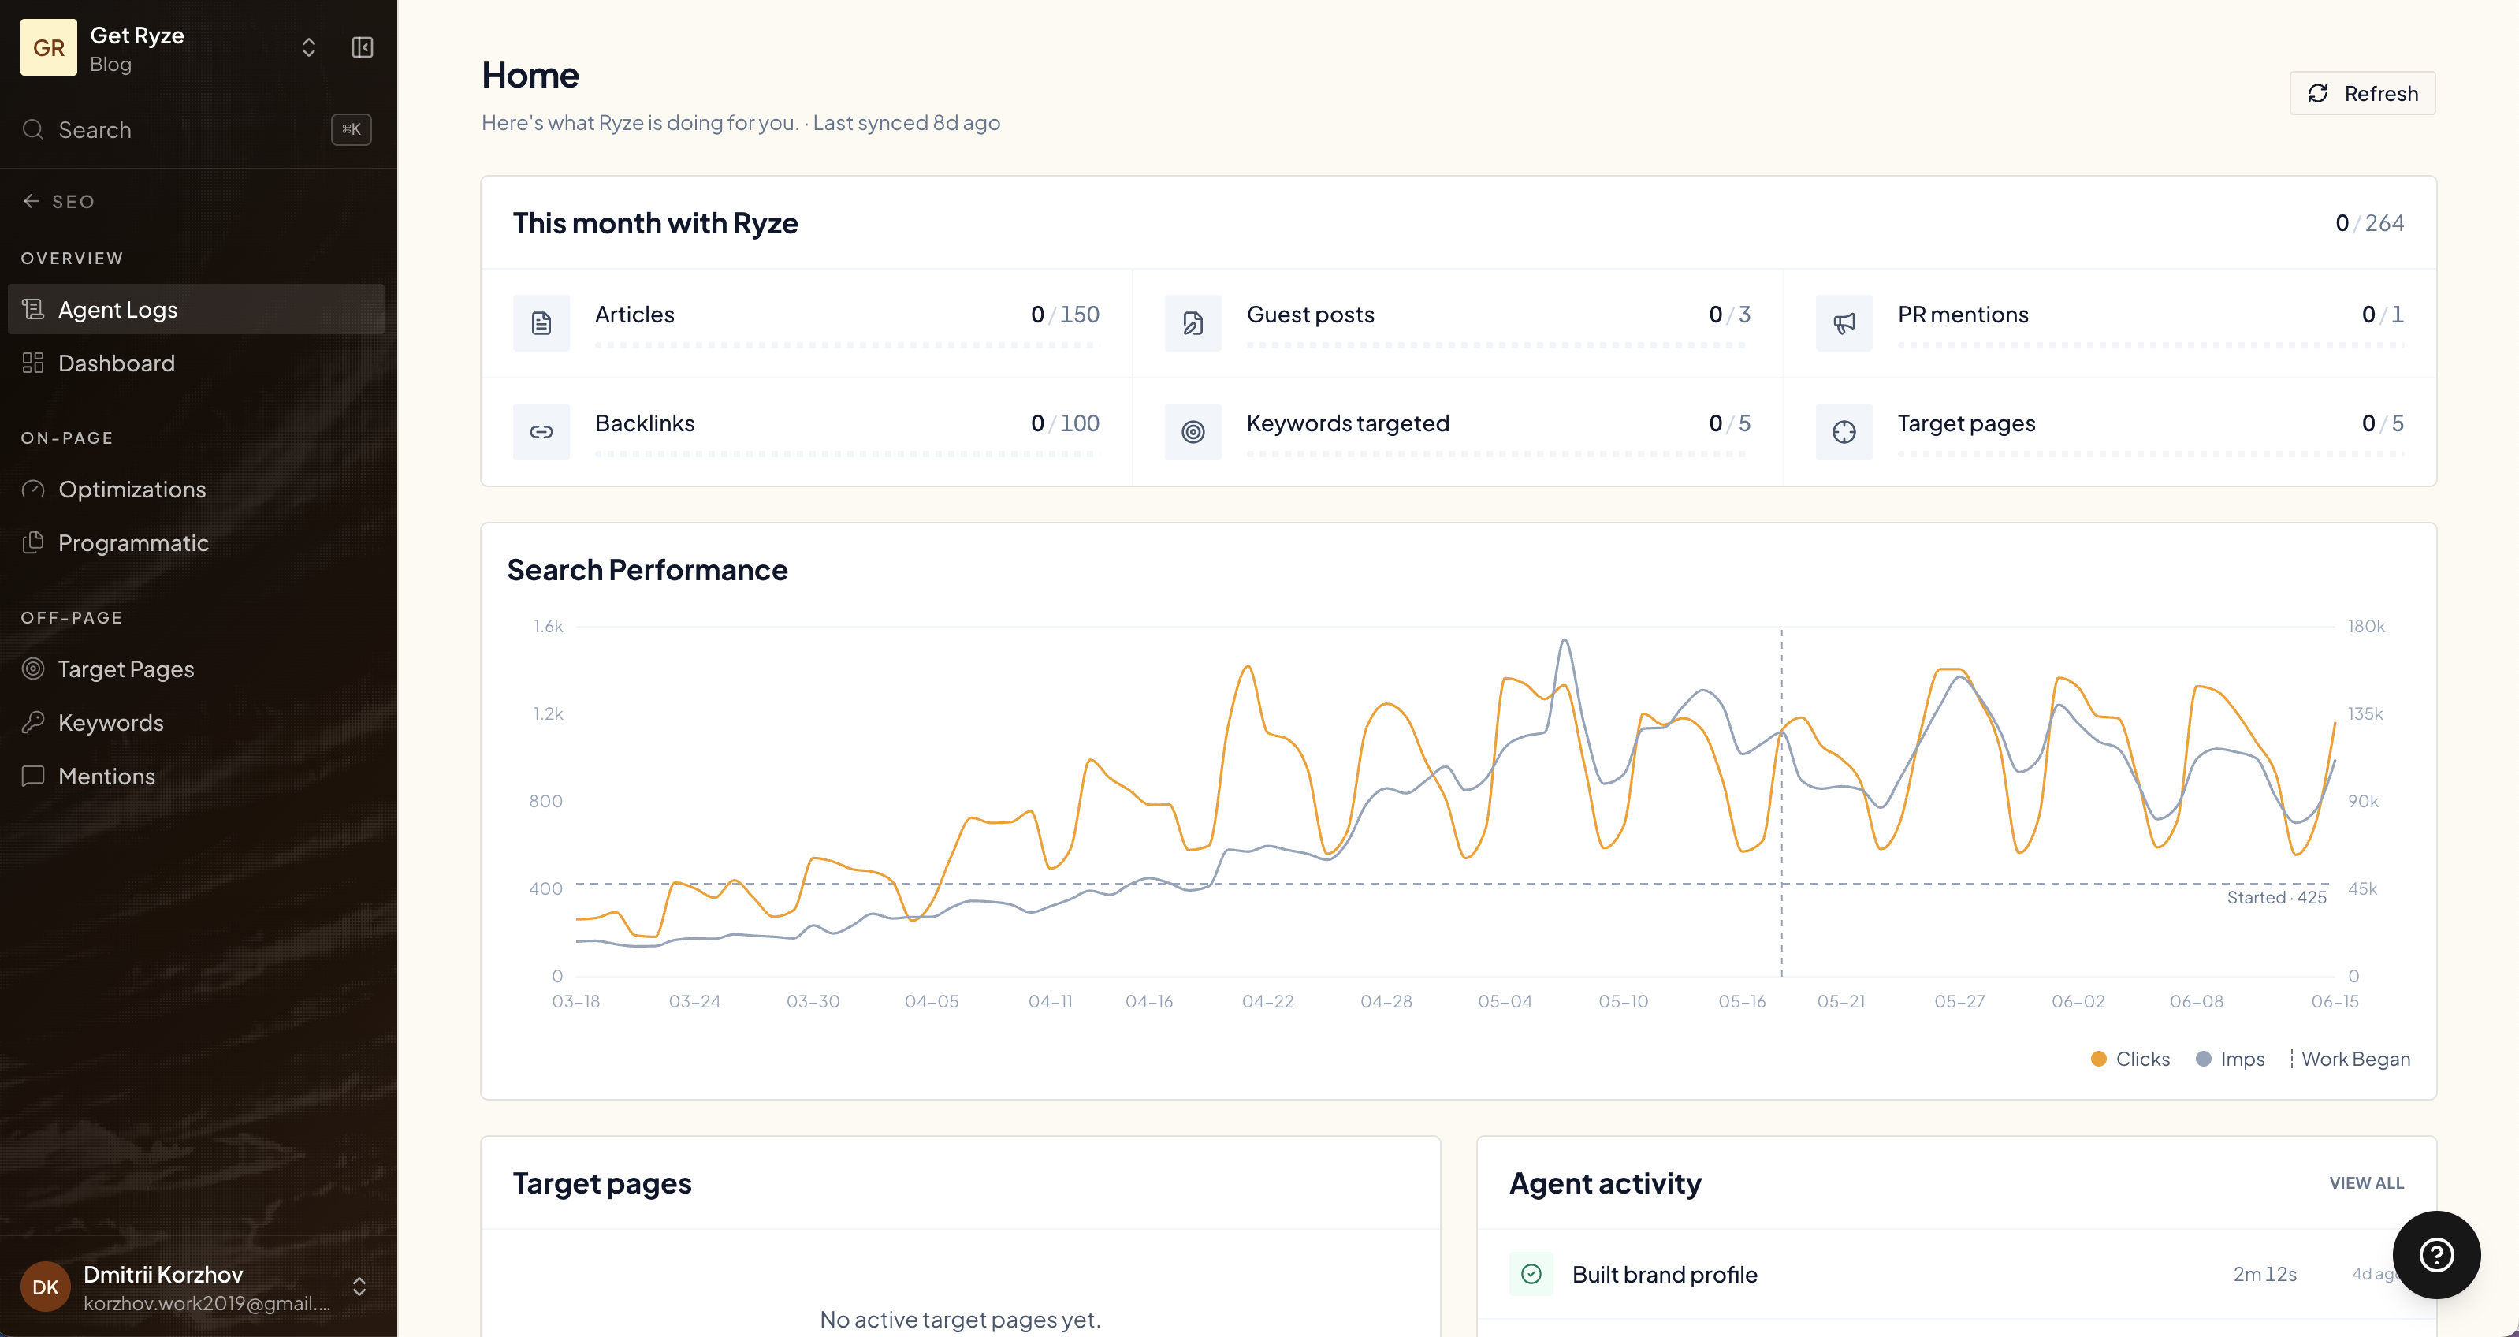Open Optimizations page

(x=195, y=489)
